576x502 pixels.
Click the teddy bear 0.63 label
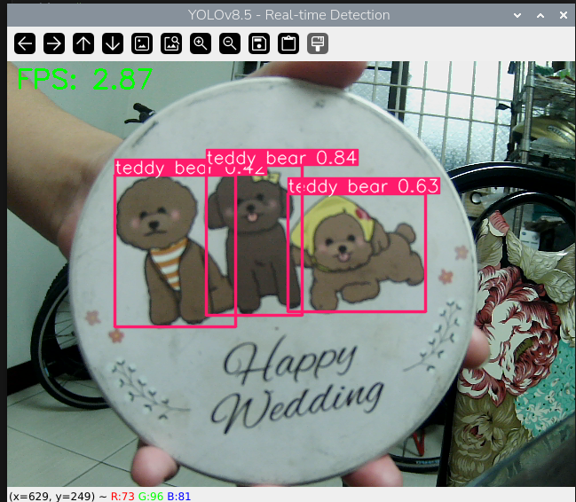[364, 186]
